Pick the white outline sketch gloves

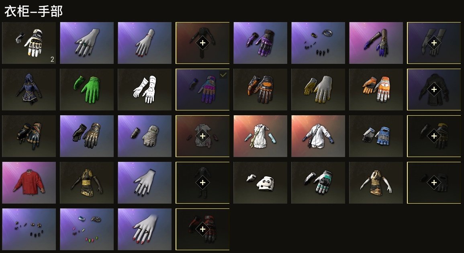coord(145,90)
